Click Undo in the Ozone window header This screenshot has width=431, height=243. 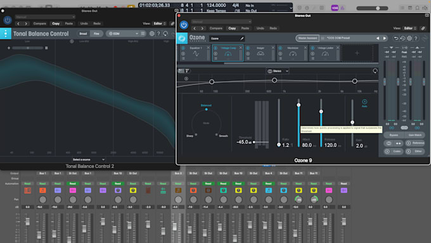pos(260,29)
